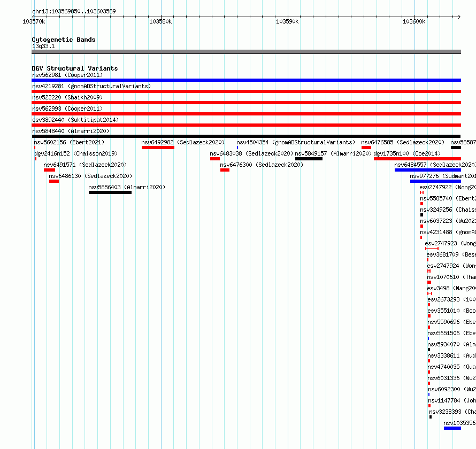Open nsv3338611 variant entry
The height and width of the screenshot is (449, 476).
point(452,355)
